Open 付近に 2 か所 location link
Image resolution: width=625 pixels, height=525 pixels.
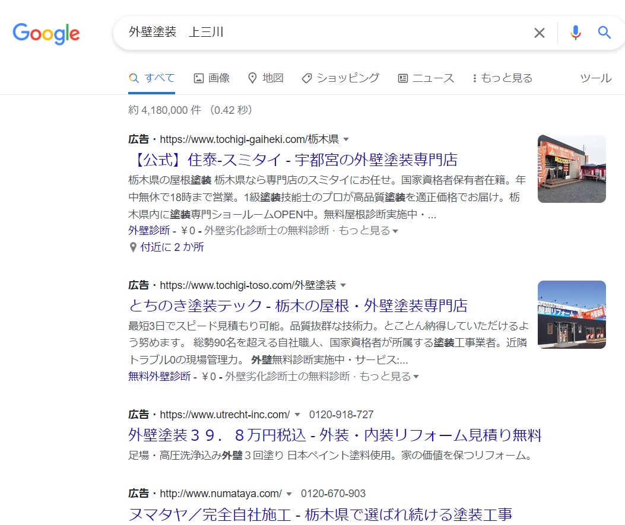coord(172,247)
